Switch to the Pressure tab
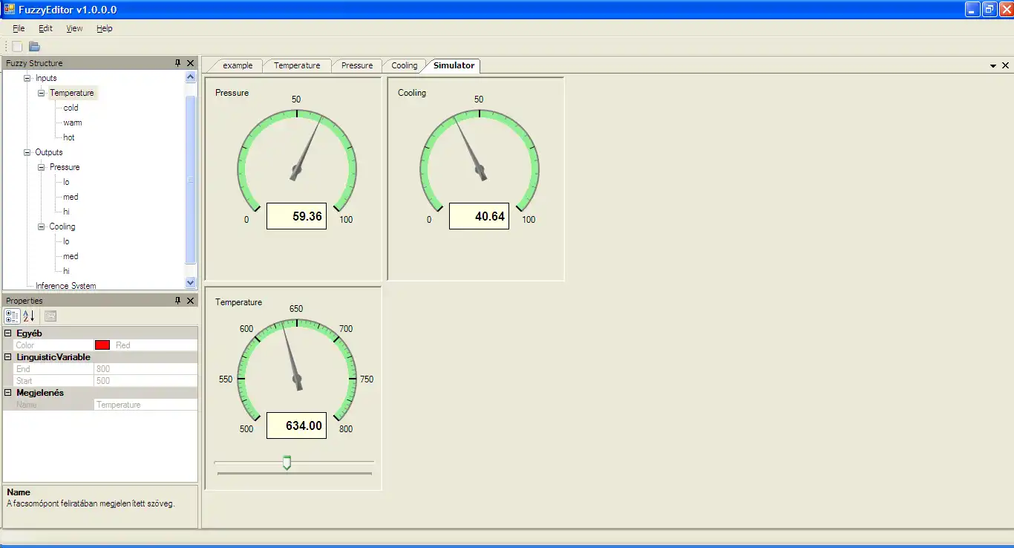Screen dimensions: 1014x548 (357, 65)
